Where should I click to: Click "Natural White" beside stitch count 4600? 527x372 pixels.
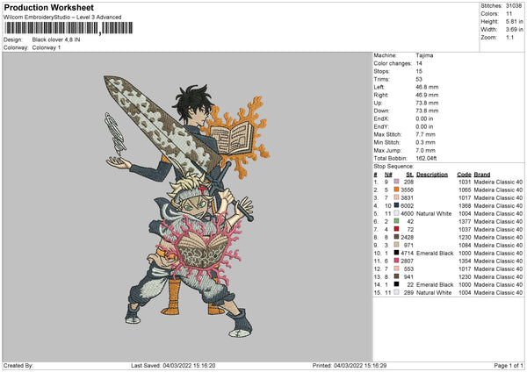[434, 213]
